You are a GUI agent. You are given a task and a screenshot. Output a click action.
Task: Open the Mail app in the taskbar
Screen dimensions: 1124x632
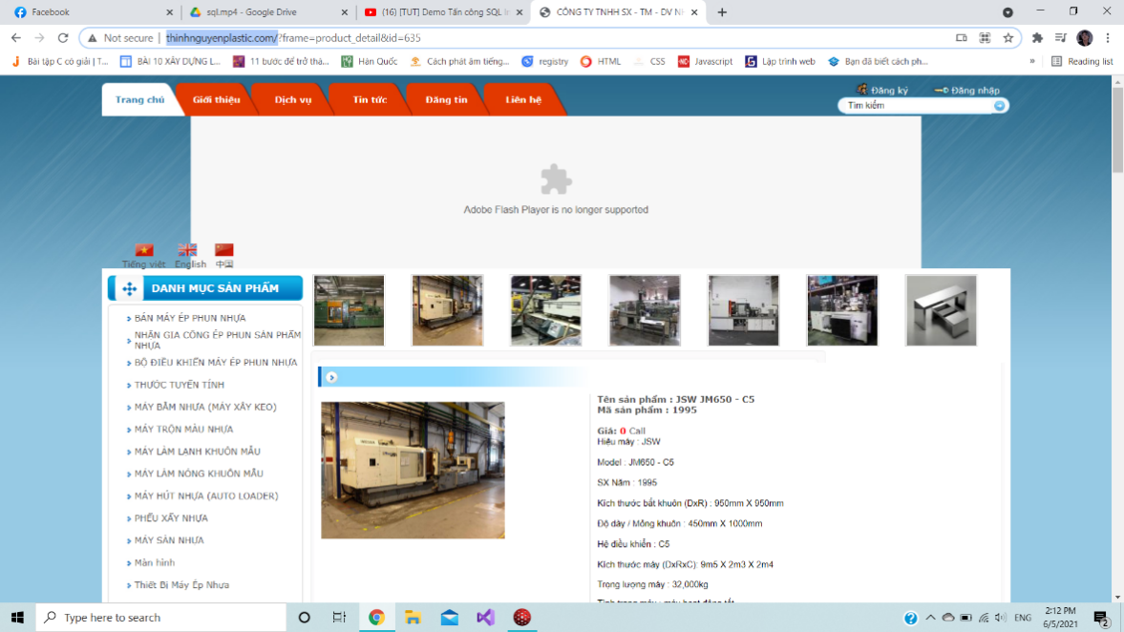click(450, 617)
